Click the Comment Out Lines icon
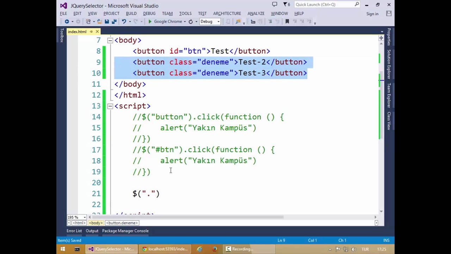The height and width of the screenshot is (254, 451). [270, 22]
